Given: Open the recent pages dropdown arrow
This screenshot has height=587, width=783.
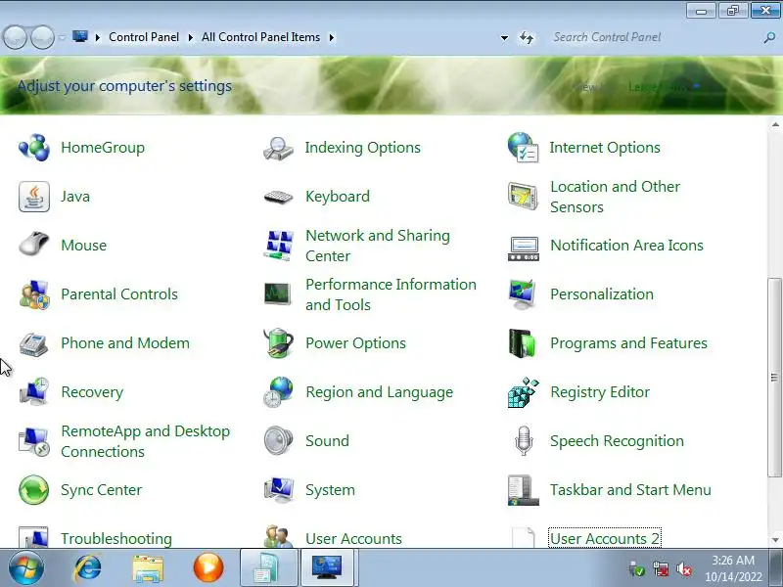Looking at the screenshot, I should 62,37.
